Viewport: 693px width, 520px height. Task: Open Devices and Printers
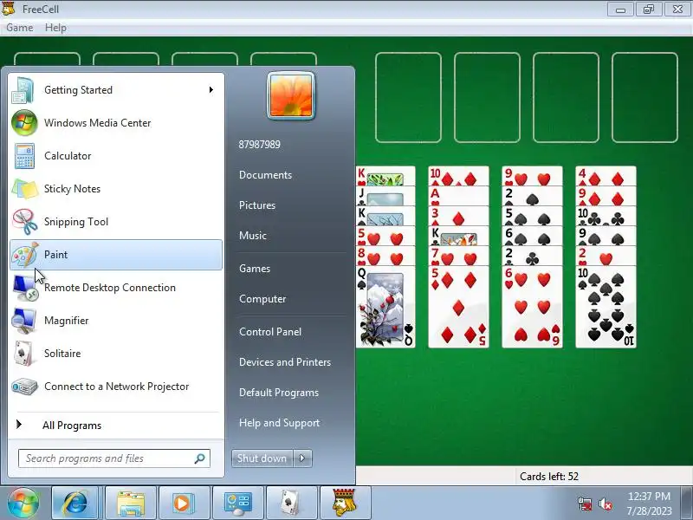pos(285,362)
